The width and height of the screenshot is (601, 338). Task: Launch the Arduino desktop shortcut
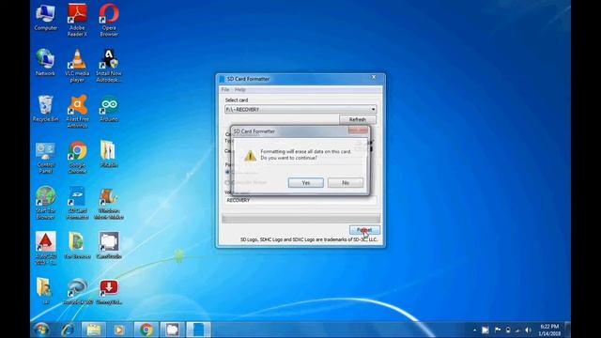[109, 109]
